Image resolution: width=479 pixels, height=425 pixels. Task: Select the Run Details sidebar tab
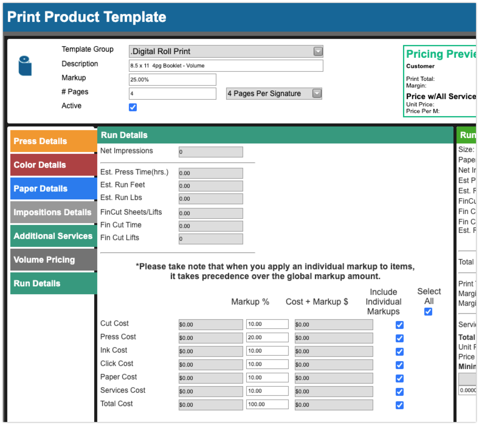point(53,283)
